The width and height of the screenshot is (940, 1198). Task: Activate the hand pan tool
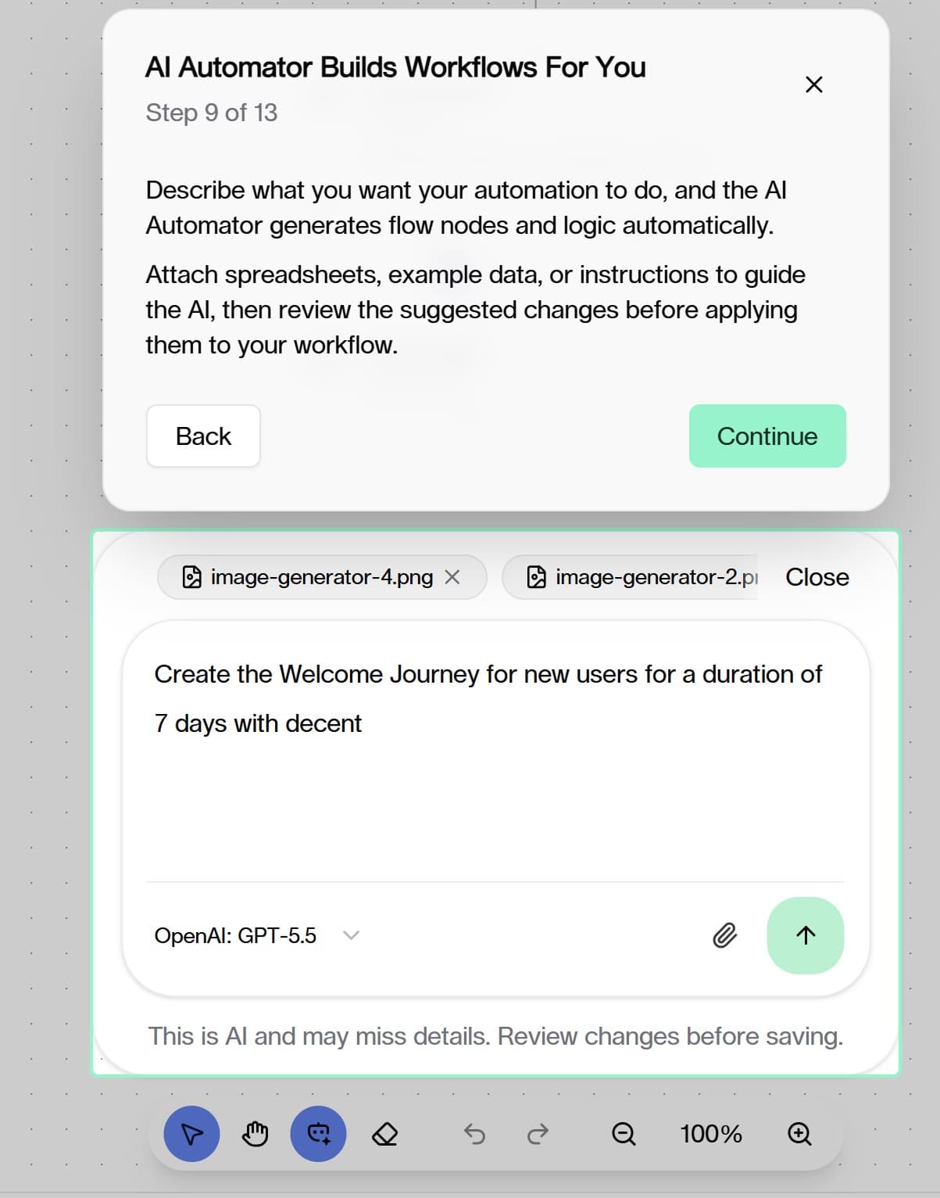pyautogui.click(x=255, y=1133)
